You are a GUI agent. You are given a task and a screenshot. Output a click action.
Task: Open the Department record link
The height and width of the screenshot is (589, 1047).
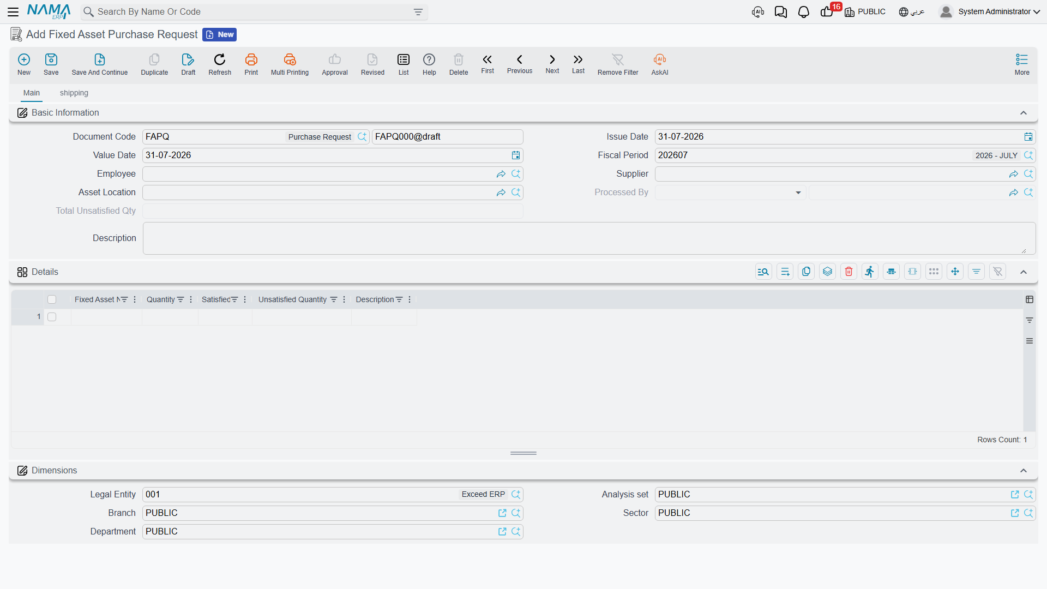click(x=502, y=532)
